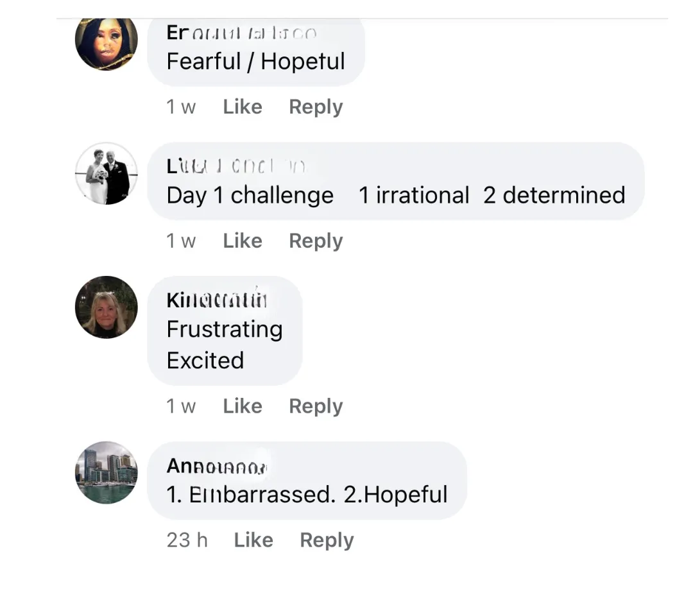Viewport: 693px width, 607px height.
Task: Open timestamp under 'Fearful / Hopeful' comment
Action: 181,107
